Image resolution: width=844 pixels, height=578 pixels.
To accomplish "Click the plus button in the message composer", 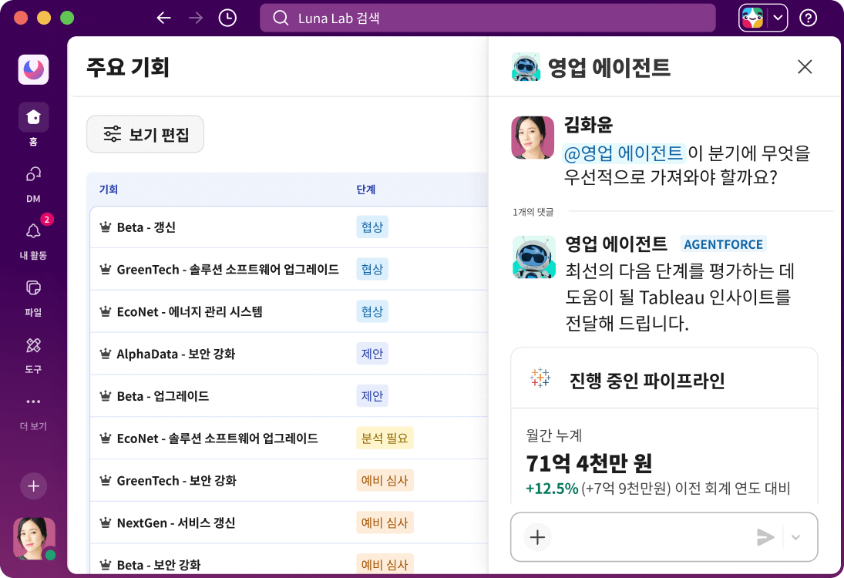I will click(x=536, y=536).
